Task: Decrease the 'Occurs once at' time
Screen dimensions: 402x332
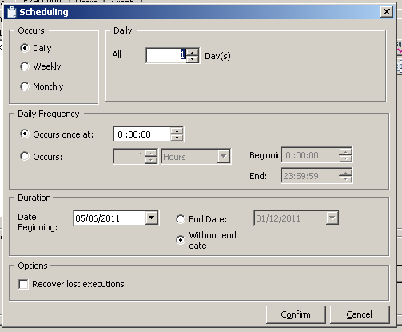Action: [177, 138]
